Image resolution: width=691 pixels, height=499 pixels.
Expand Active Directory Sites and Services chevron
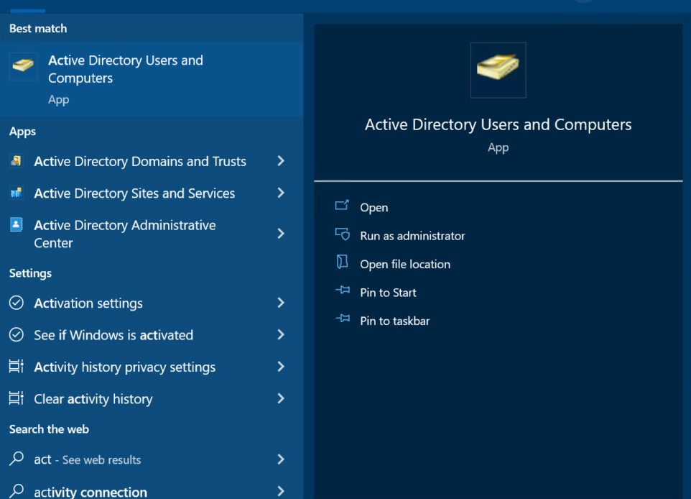pos(281,193)
